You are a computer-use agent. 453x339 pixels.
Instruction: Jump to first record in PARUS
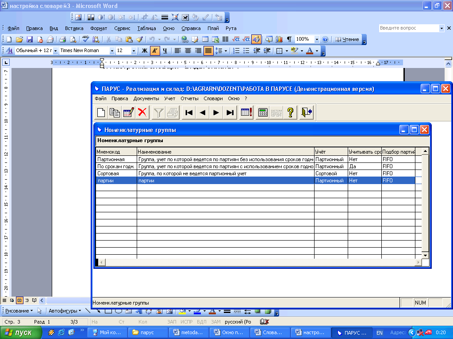click(x=188, y=113)
